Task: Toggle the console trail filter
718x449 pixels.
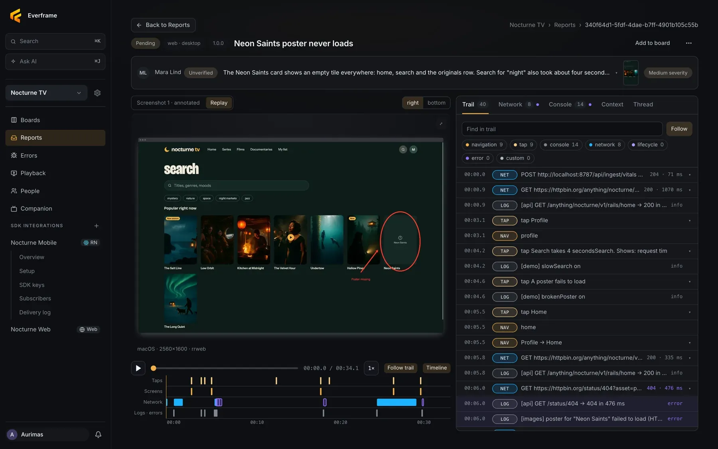Action: 561,145
